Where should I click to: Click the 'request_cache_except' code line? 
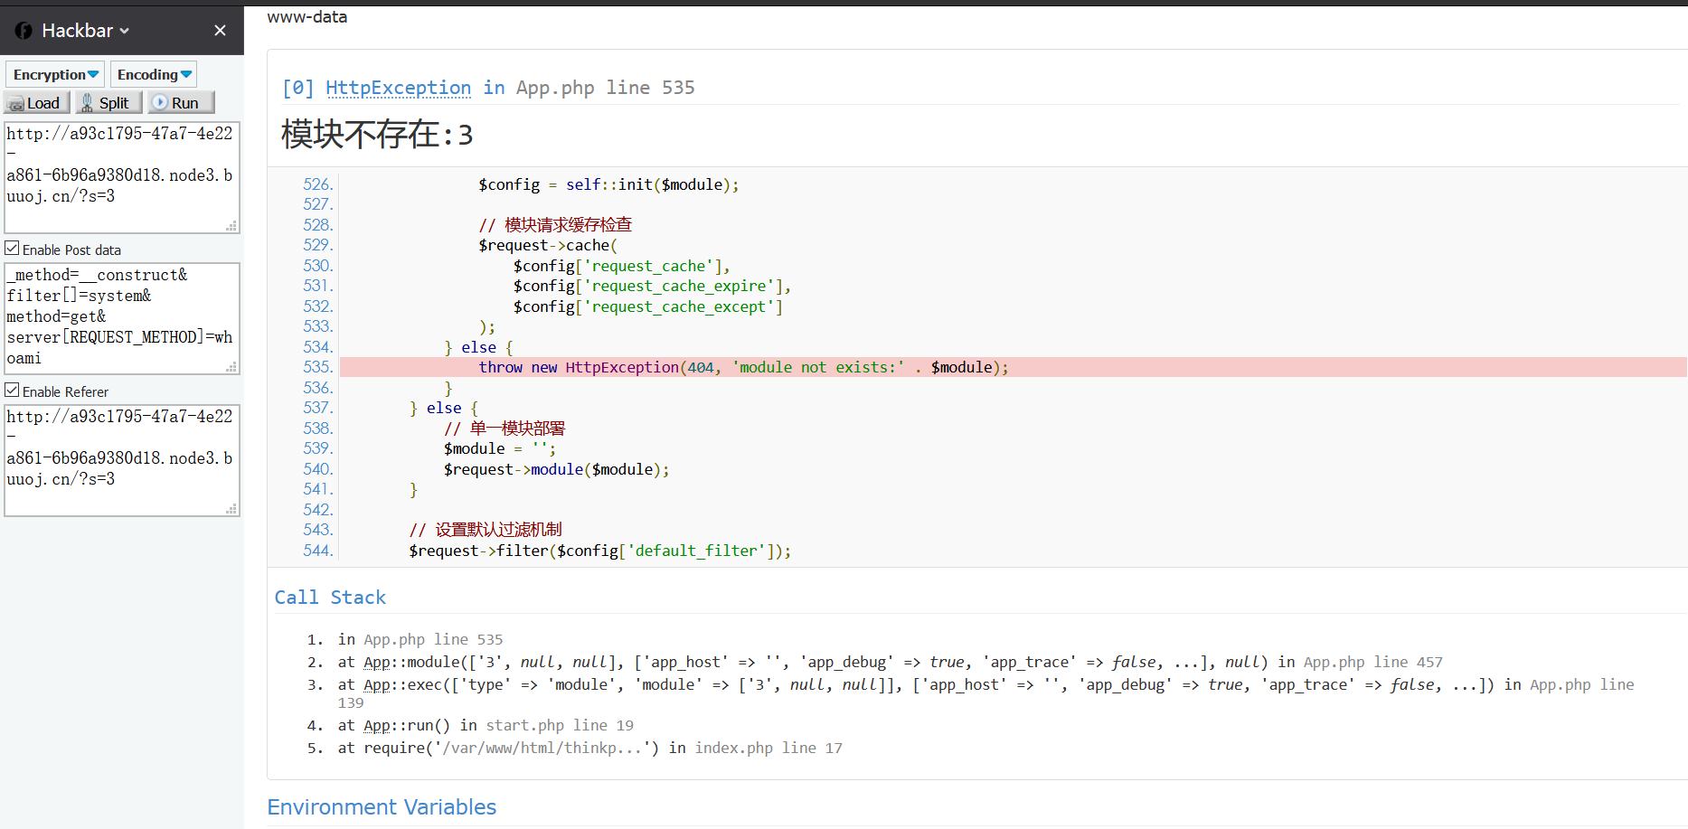point(647,306)
